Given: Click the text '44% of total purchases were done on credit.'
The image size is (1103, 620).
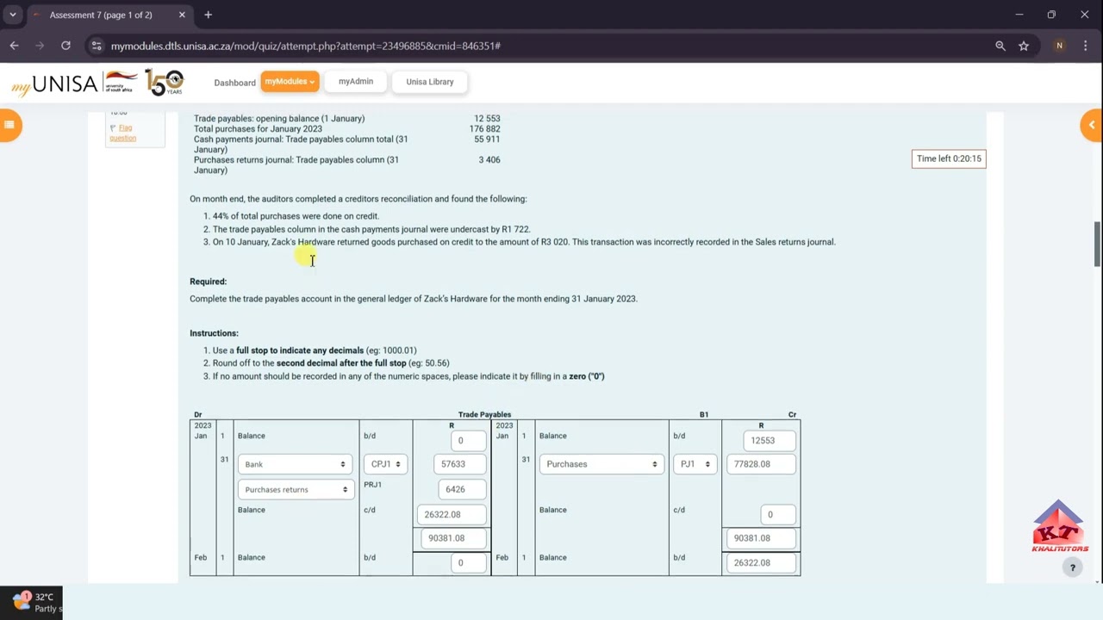Looking at the screenshot, I should point(296,216).
